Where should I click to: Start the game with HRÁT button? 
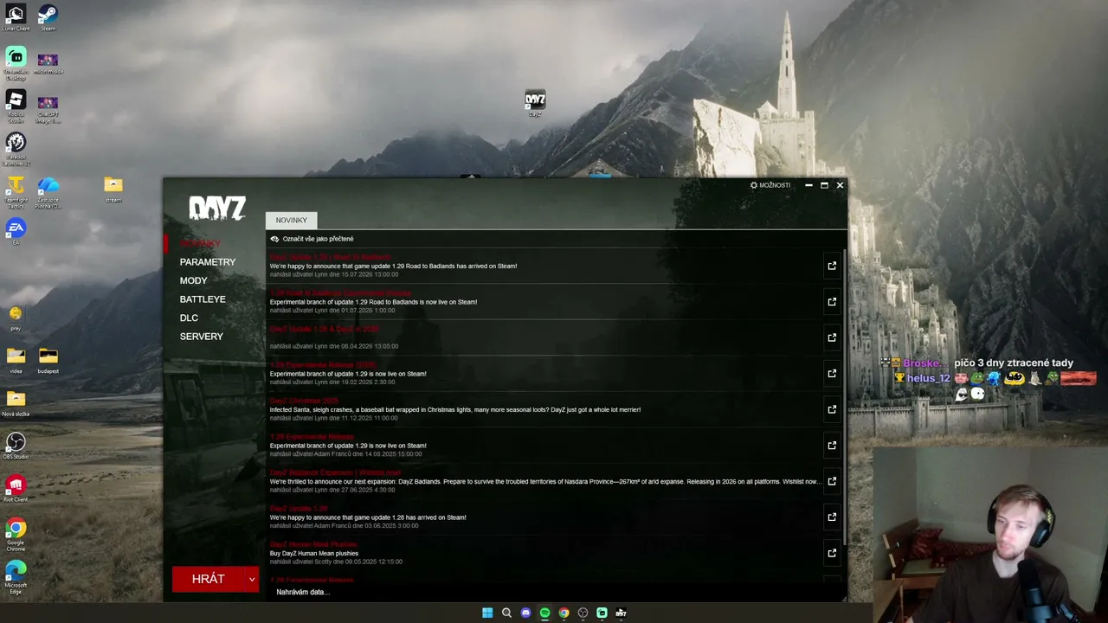[x=209, y=579]
